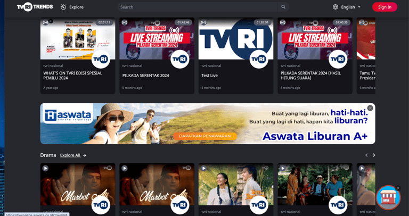Click live broadcast icon on Hasil Hitung Suara thumbnail
The height and width of the screenshot is (216, 409).
[x=282, y=22]
